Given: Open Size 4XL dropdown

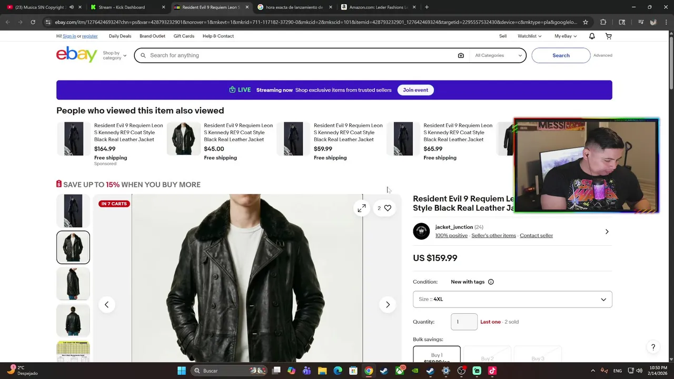Looking at the screenshot, I should (x=512, y=300).
